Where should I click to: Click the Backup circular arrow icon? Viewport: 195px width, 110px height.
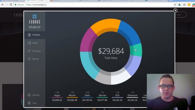[x=29, y=59]
